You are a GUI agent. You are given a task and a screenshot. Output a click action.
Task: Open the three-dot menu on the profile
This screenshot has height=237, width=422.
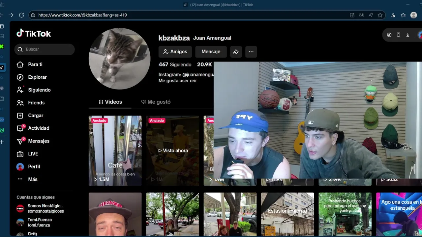[251, 52]
